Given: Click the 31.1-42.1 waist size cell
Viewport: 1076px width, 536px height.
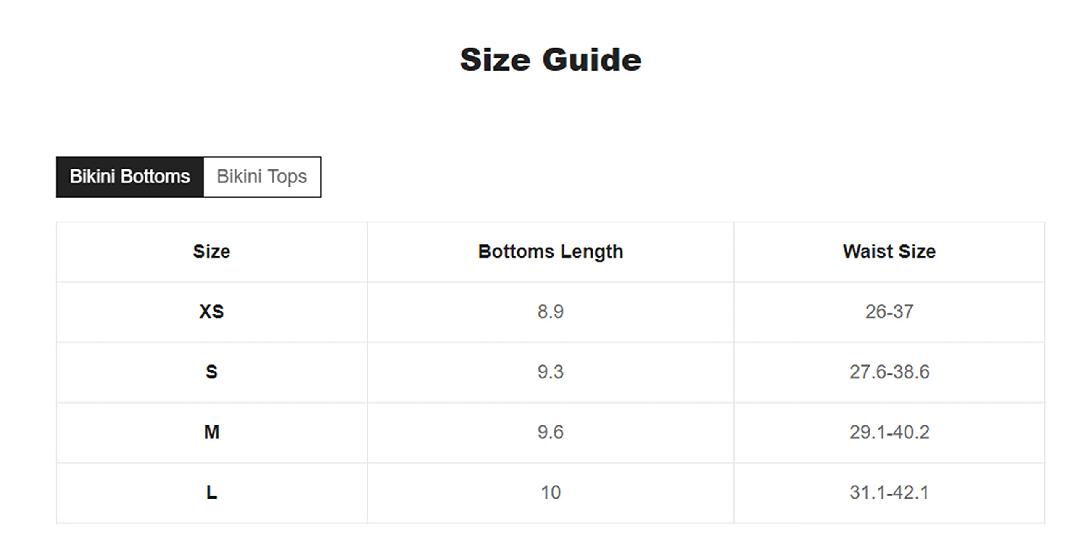Looking at the screenshot, I should click(x=889, y=493).
